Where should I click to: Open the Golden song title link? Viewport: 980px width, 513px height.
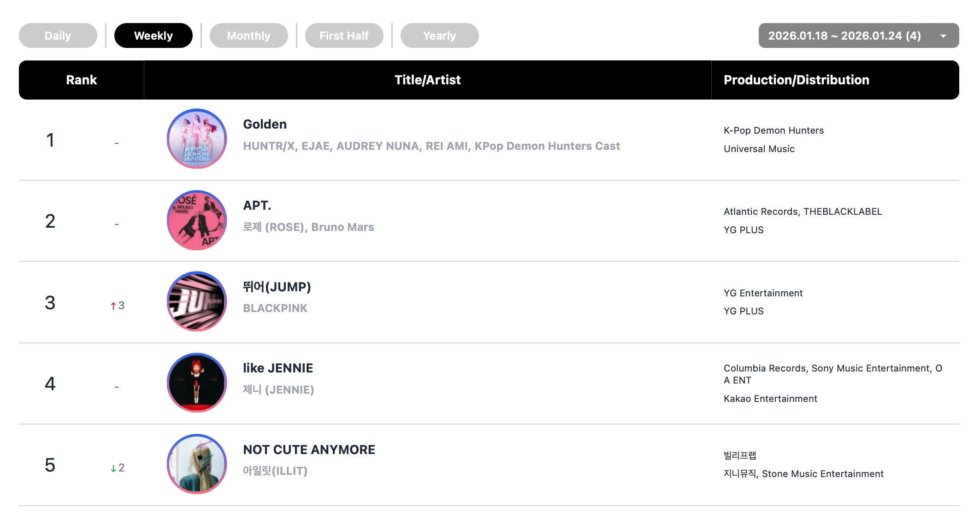click(265, 124)
